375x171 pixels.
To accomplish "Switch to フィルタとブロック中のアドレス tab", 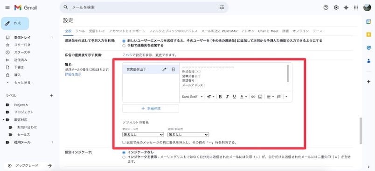I will coord(173,31).
